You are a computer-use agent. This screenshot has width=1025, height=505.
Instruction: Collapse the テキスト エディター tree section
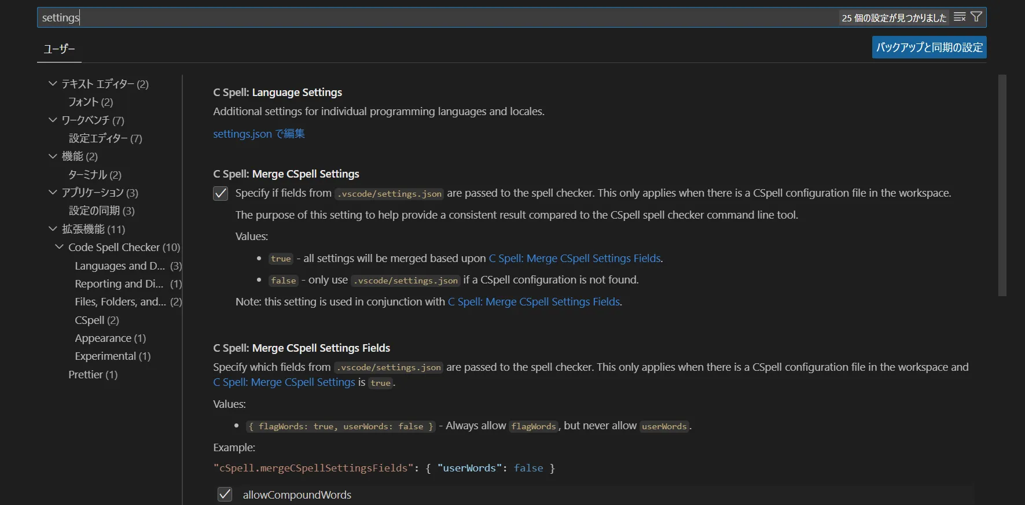point(53,84)
